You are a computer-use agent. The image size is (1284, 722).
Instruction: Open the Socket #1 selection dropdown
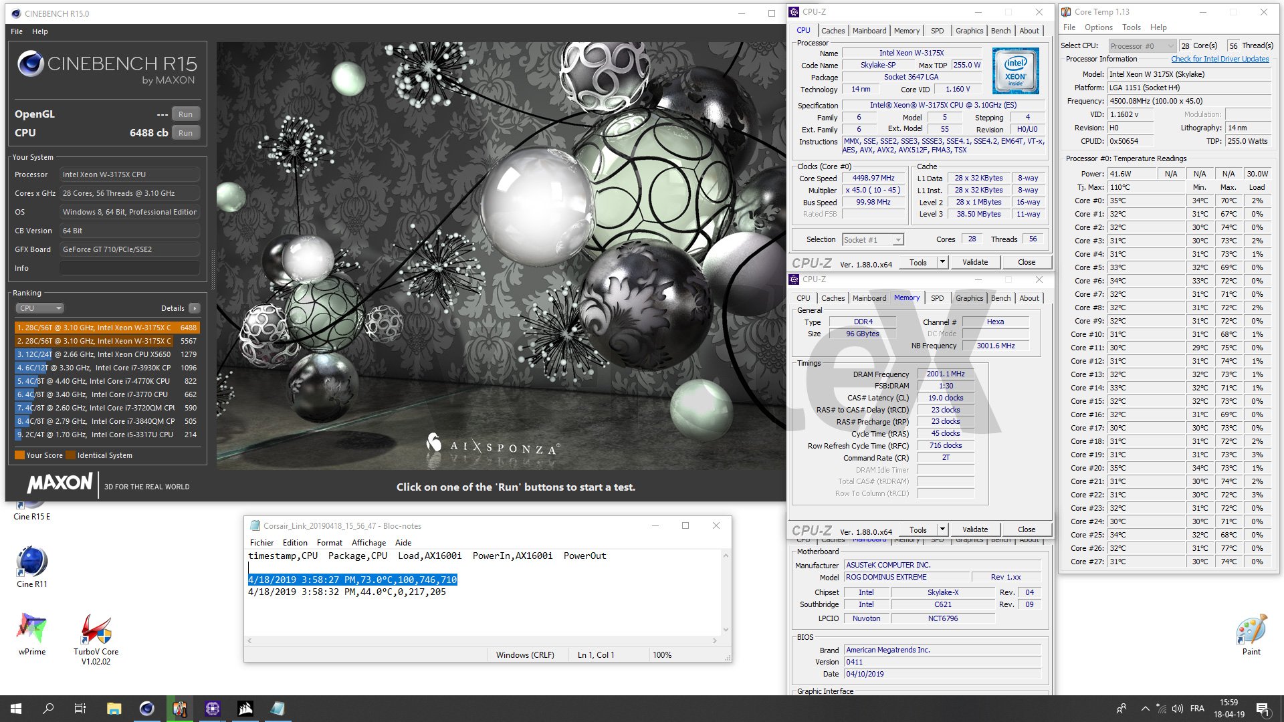873,239
